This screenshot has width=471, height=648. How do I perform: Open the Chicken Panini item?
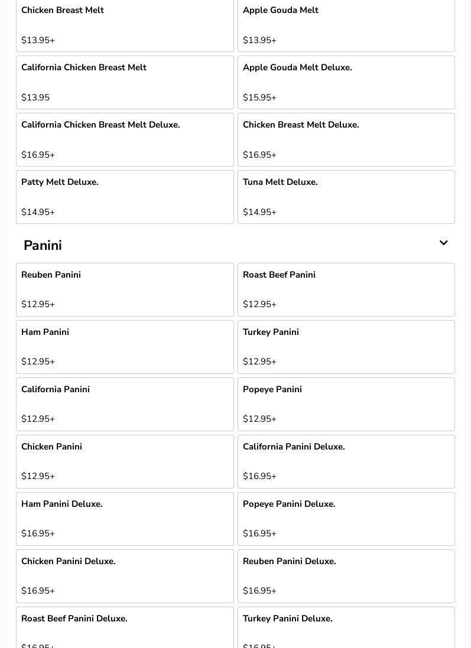click(x=125, y=461)
